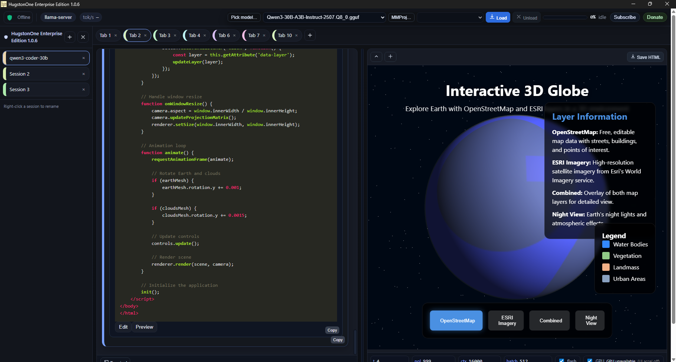Remove Session 2 with its x icon
The width and height of the screenshot is (676, 362).
[x=83, y=74]
